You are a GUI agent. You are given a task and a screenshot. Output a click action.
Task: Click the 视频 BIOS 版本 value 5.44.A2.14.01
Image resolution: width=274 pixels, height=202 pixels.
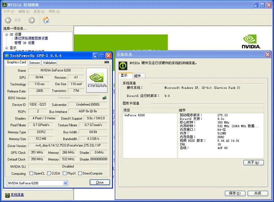coord(228,141)
